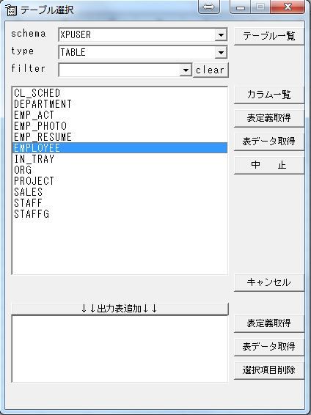Expand the filter dropdown arrow
The height and width of the screenshot is (415, 311).
pyautogui.click(x=186, y=70)
